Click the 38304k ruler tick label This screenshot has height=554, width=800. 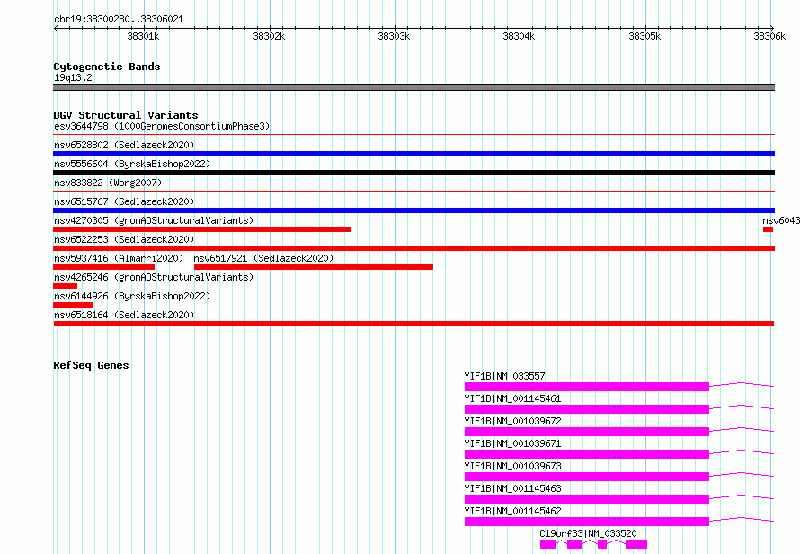(x=519, y=36)
